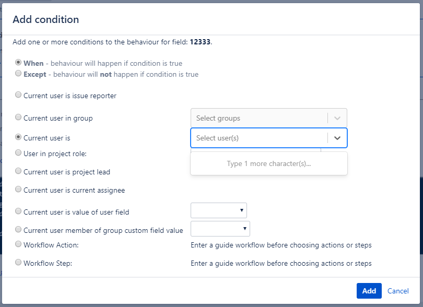423x307 pixels.
Task: Select Current user is value of user field
Action: (x=18, y=211)
